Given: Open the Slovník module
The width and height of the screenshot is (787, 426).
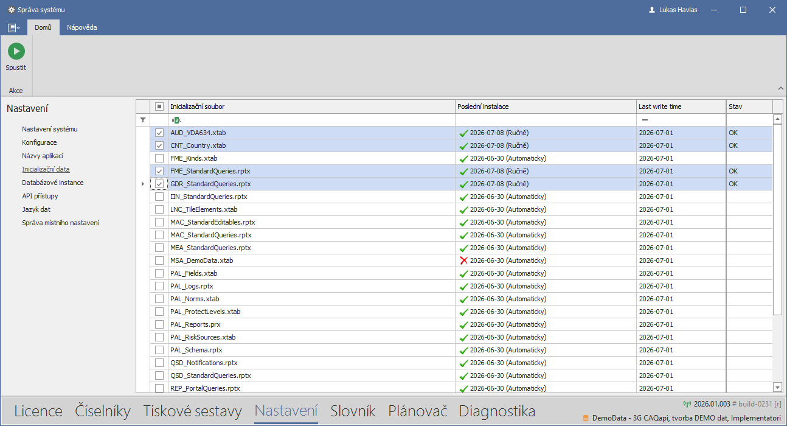Looking at the screenshot, I should tap(353, 411).
